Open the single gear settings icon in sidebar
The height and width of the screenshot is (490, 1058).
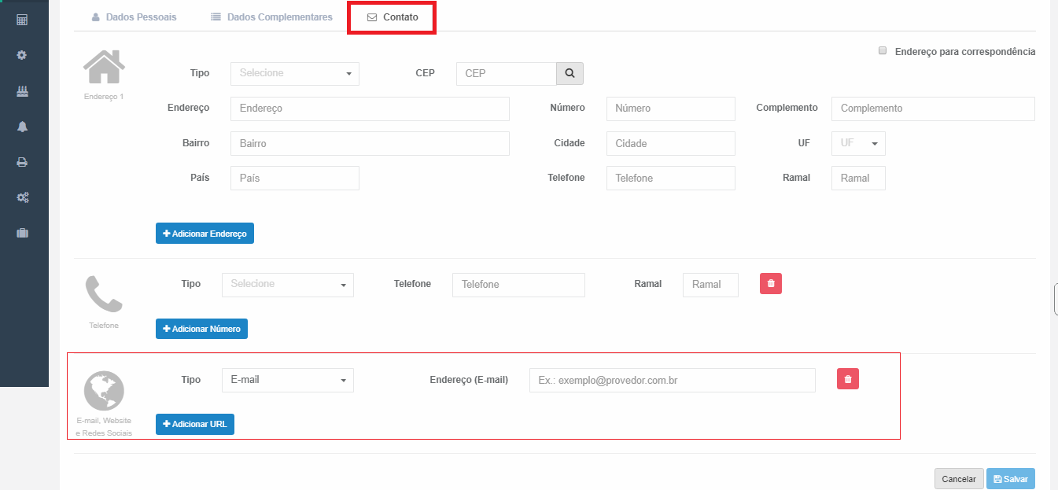pos(22,55)
